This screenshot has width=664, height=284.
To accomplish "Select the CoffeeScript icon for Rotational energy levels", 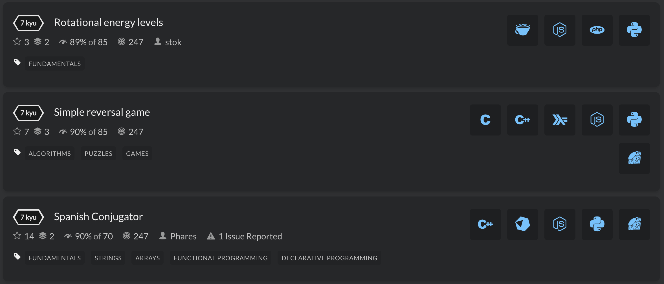I will click(x=522, y=30).
